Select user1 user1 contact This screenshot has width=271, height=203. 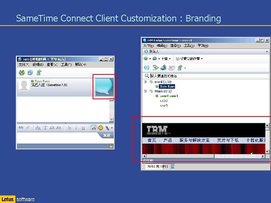pyautogui.click(x=169, y=96)
